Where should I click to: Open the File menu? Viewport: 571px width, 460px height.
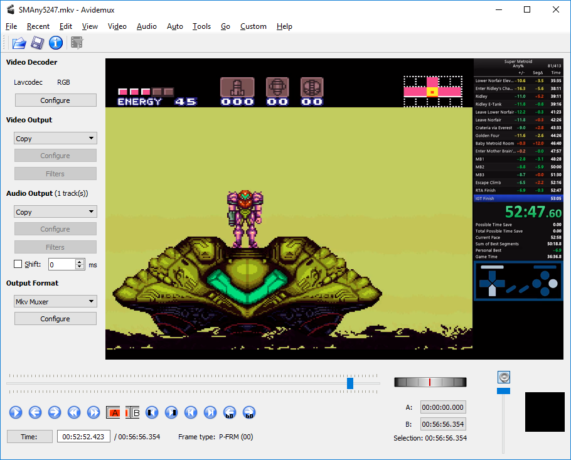11,26
